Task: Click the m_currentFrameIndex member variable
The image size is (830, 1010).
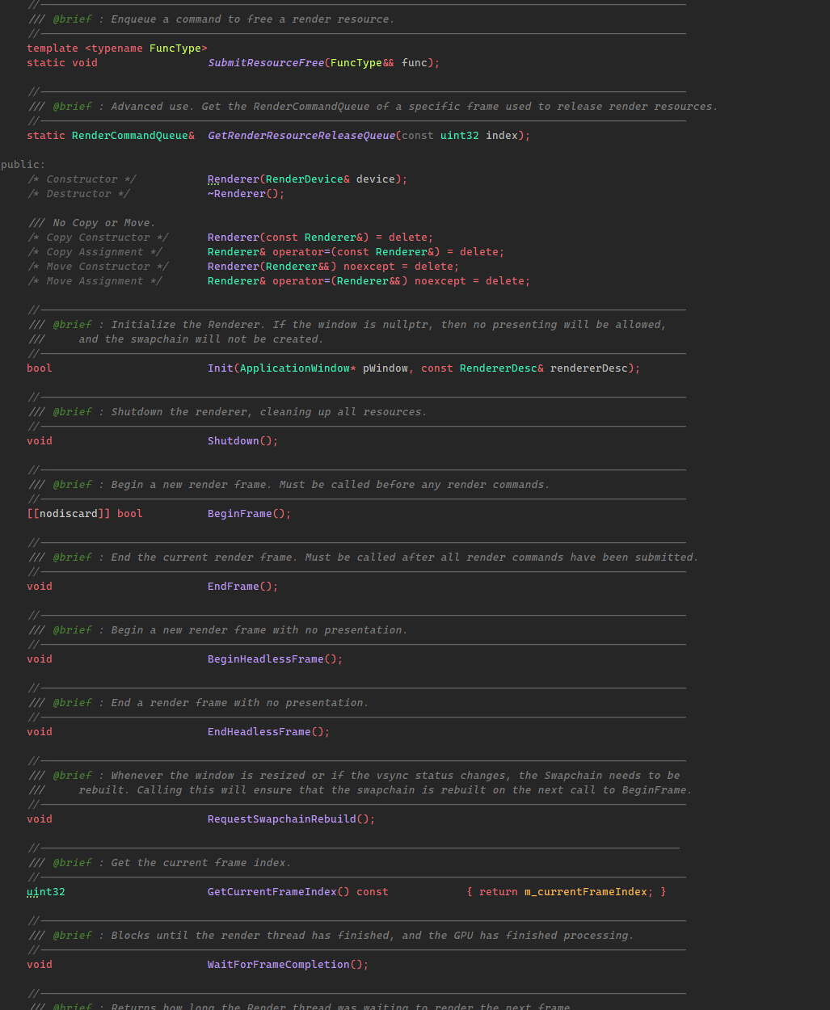Action: point(585,892)
